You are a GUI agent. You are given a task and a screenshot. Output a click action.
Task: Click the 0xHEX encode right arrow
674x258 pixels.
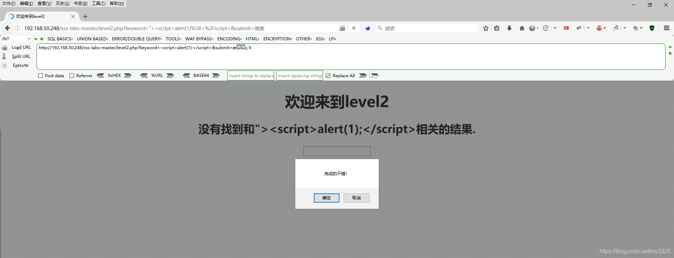[128, 75]
